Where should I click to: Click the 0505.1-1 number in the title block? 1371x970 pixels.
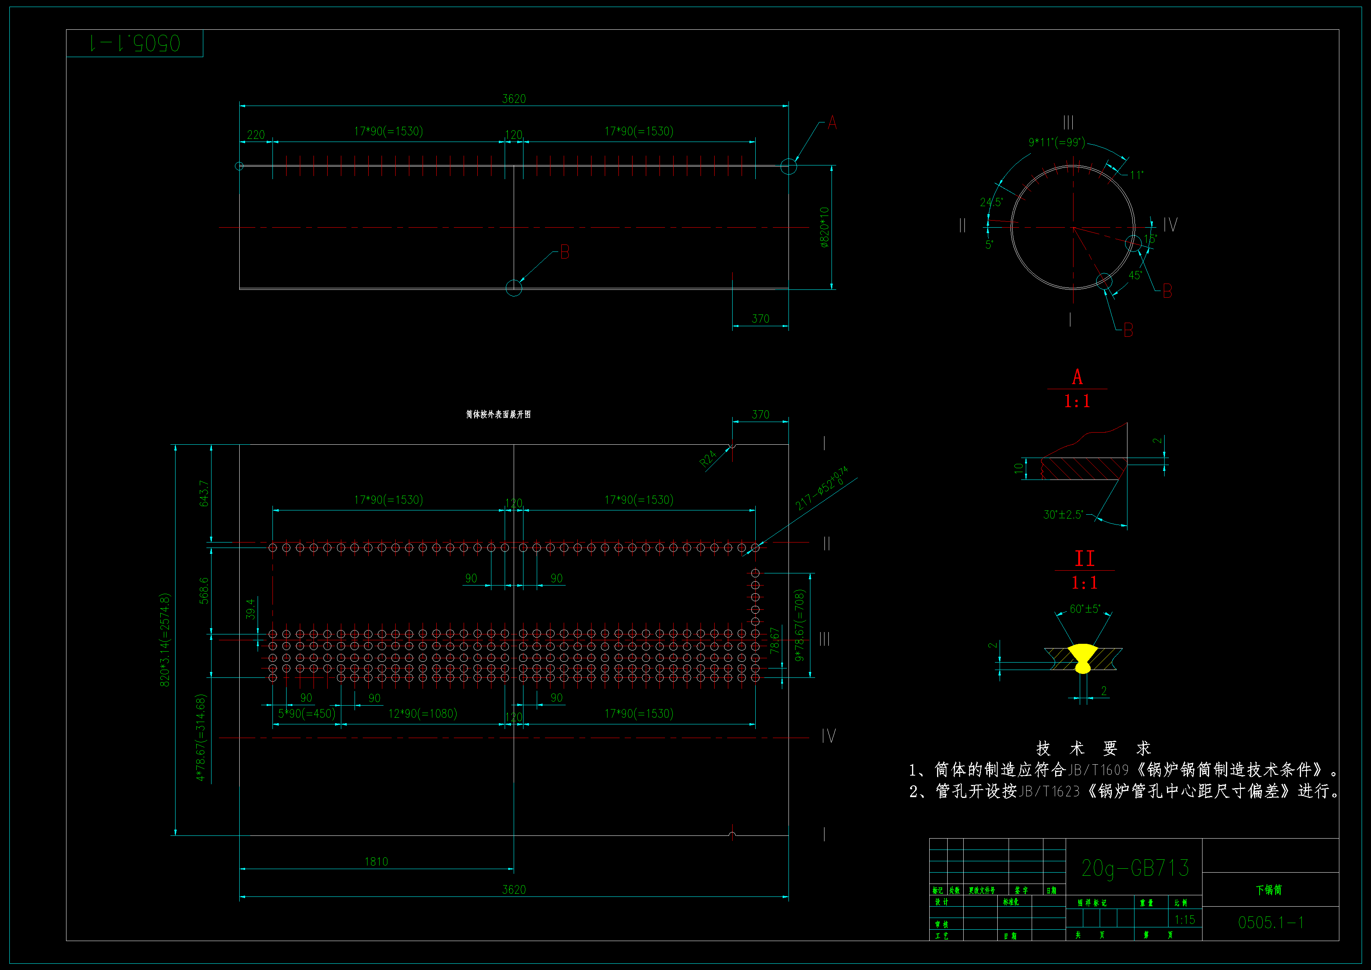click(x=1271, y=922)
